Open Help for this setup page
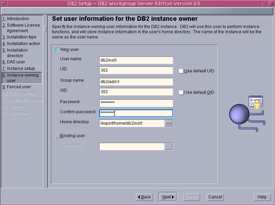275x205 pixels. 262,197
